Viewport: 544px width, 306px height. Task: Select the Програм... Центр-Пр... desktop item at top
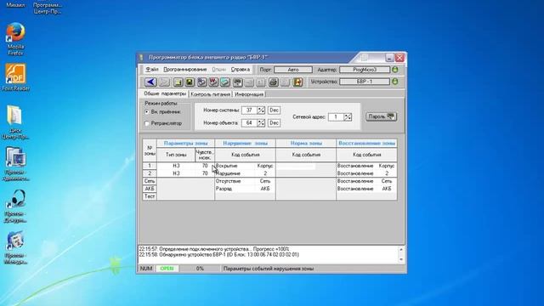pos(48,8)
